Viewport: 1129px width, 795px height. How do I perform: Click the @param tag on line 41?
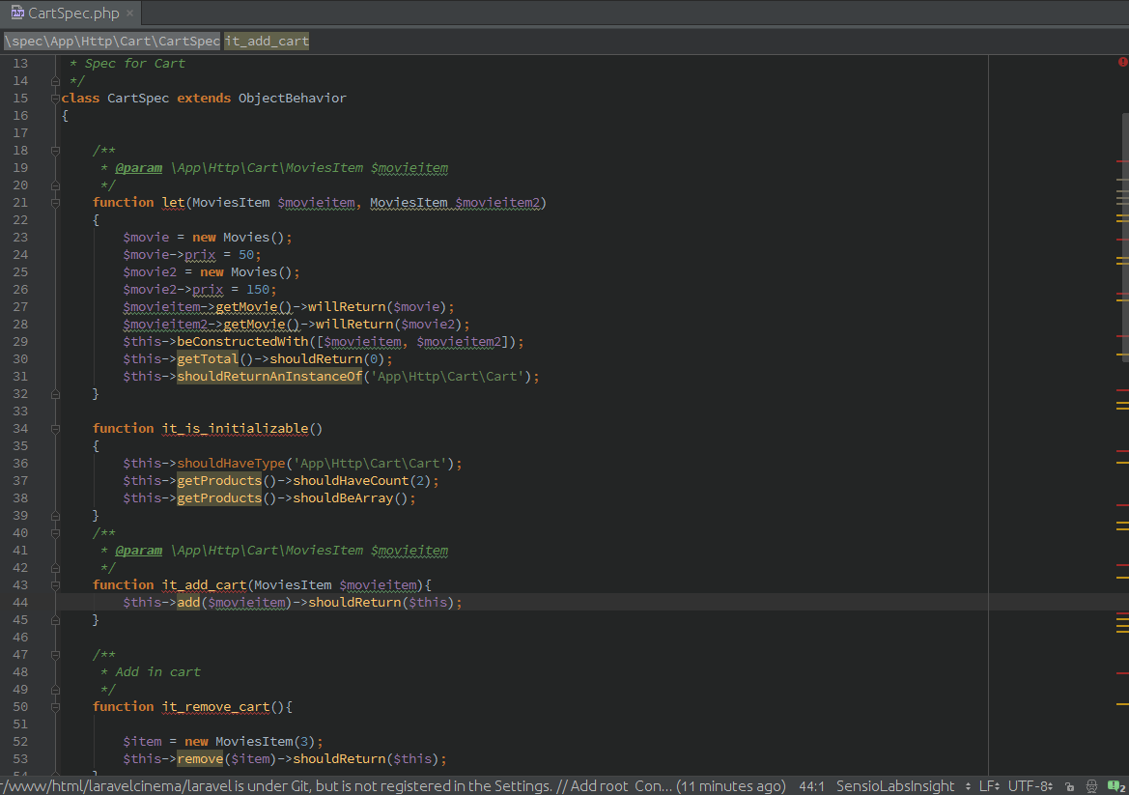(x=139, y=551)
